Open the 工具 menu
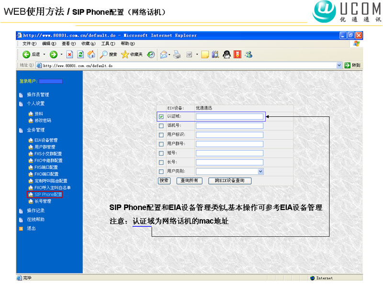Viewport: 383px width, 287px height. (x=108, y=44)
